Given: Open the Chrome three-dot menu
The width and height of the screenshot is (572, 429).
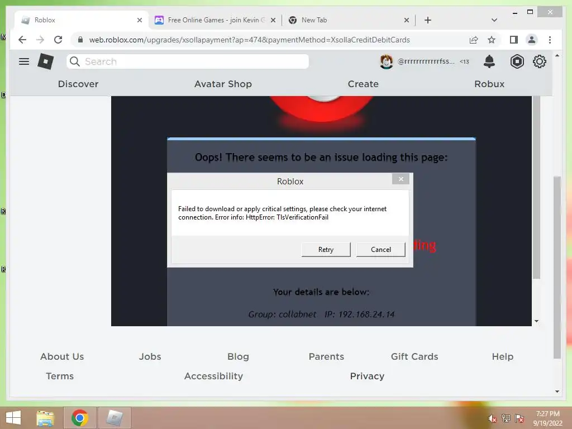Looking at the screenshot, I should click(550, 40).
